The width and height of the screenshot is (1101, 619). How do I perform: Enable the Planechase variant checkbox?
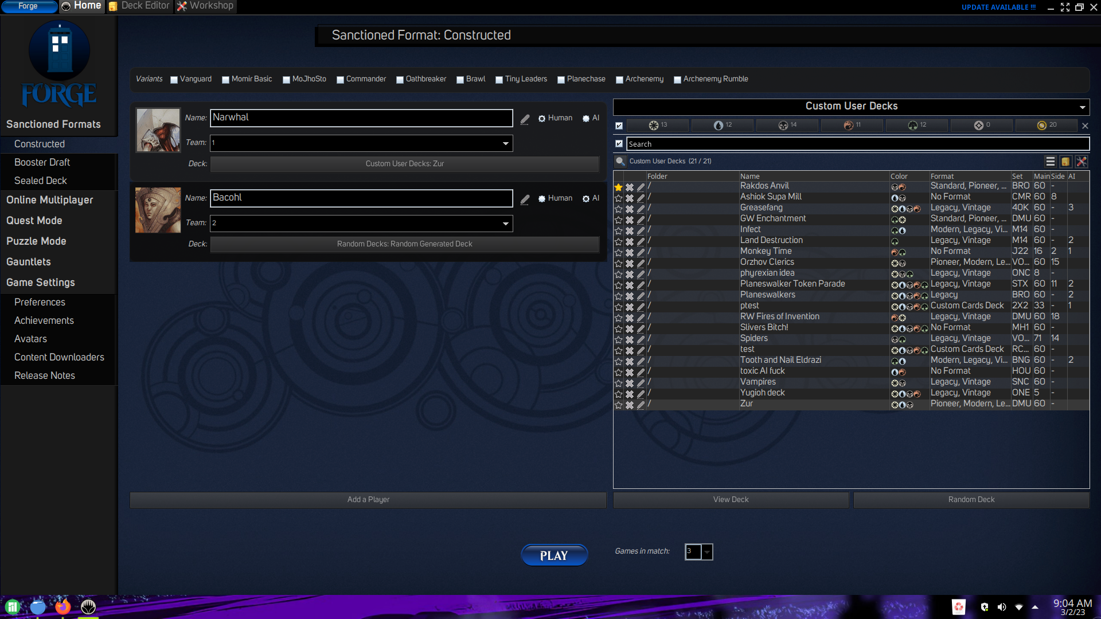point(561,80)
